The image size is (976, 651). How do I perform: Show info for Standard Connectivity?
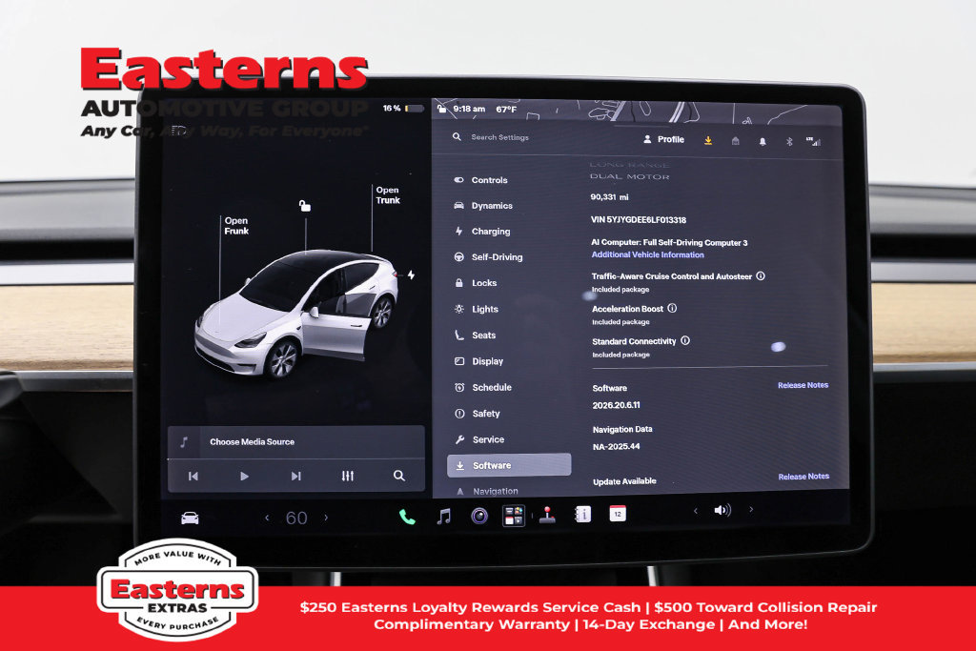[685, 340]
